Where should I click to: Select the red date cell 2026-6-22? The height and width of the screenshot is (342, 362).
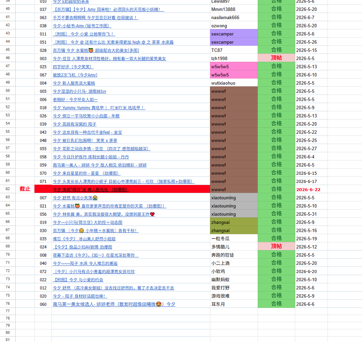click(x=311, y=190)
